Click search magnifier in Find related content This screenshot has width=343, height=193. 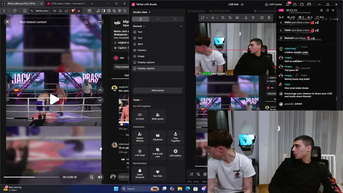point(86,22)
